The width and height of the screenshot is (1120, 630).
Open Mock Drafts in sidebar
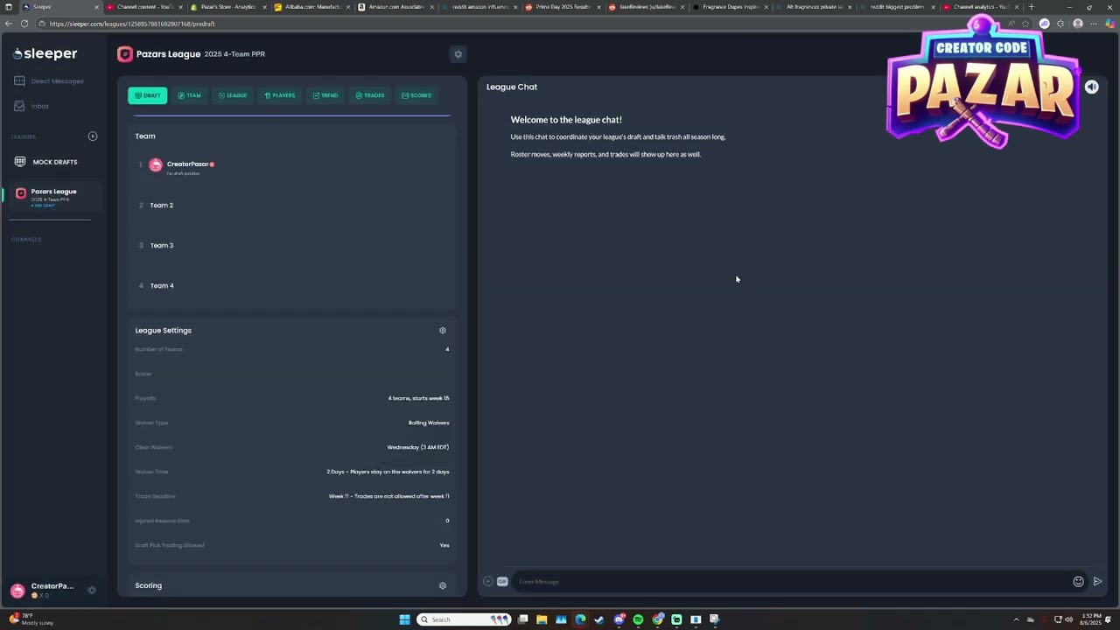pyautogui.click(x=46, y=162)
